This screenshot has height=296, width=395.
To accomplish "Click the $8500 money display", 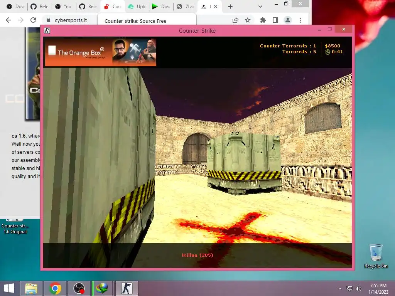I will click(x=332, y=46).
